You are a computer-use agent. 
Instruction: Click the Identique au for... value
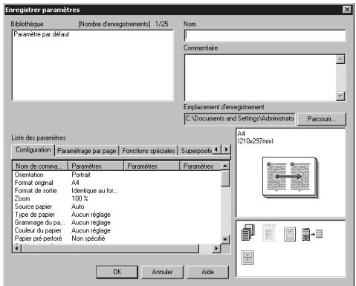coord(94,191)
